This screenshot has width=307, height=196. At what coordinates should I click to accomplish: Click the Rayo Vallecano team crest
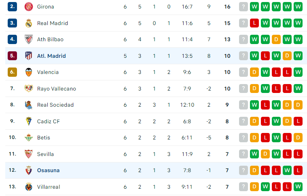tap(29, 89)
